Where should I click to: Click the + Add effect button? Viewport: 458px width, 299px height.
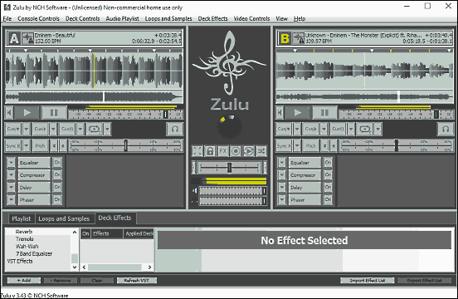[x=24, y=280]
